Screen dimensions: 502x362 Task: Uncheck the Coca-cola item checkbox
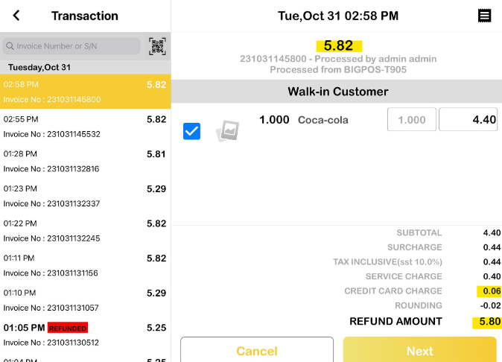[x=191, y=131]
